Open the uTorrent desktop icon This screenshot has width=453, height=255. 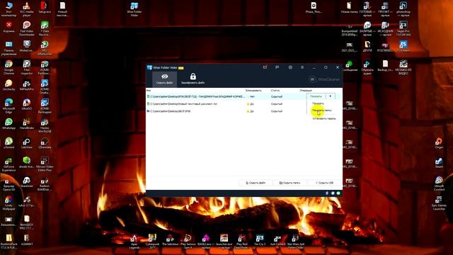(8, 143)
